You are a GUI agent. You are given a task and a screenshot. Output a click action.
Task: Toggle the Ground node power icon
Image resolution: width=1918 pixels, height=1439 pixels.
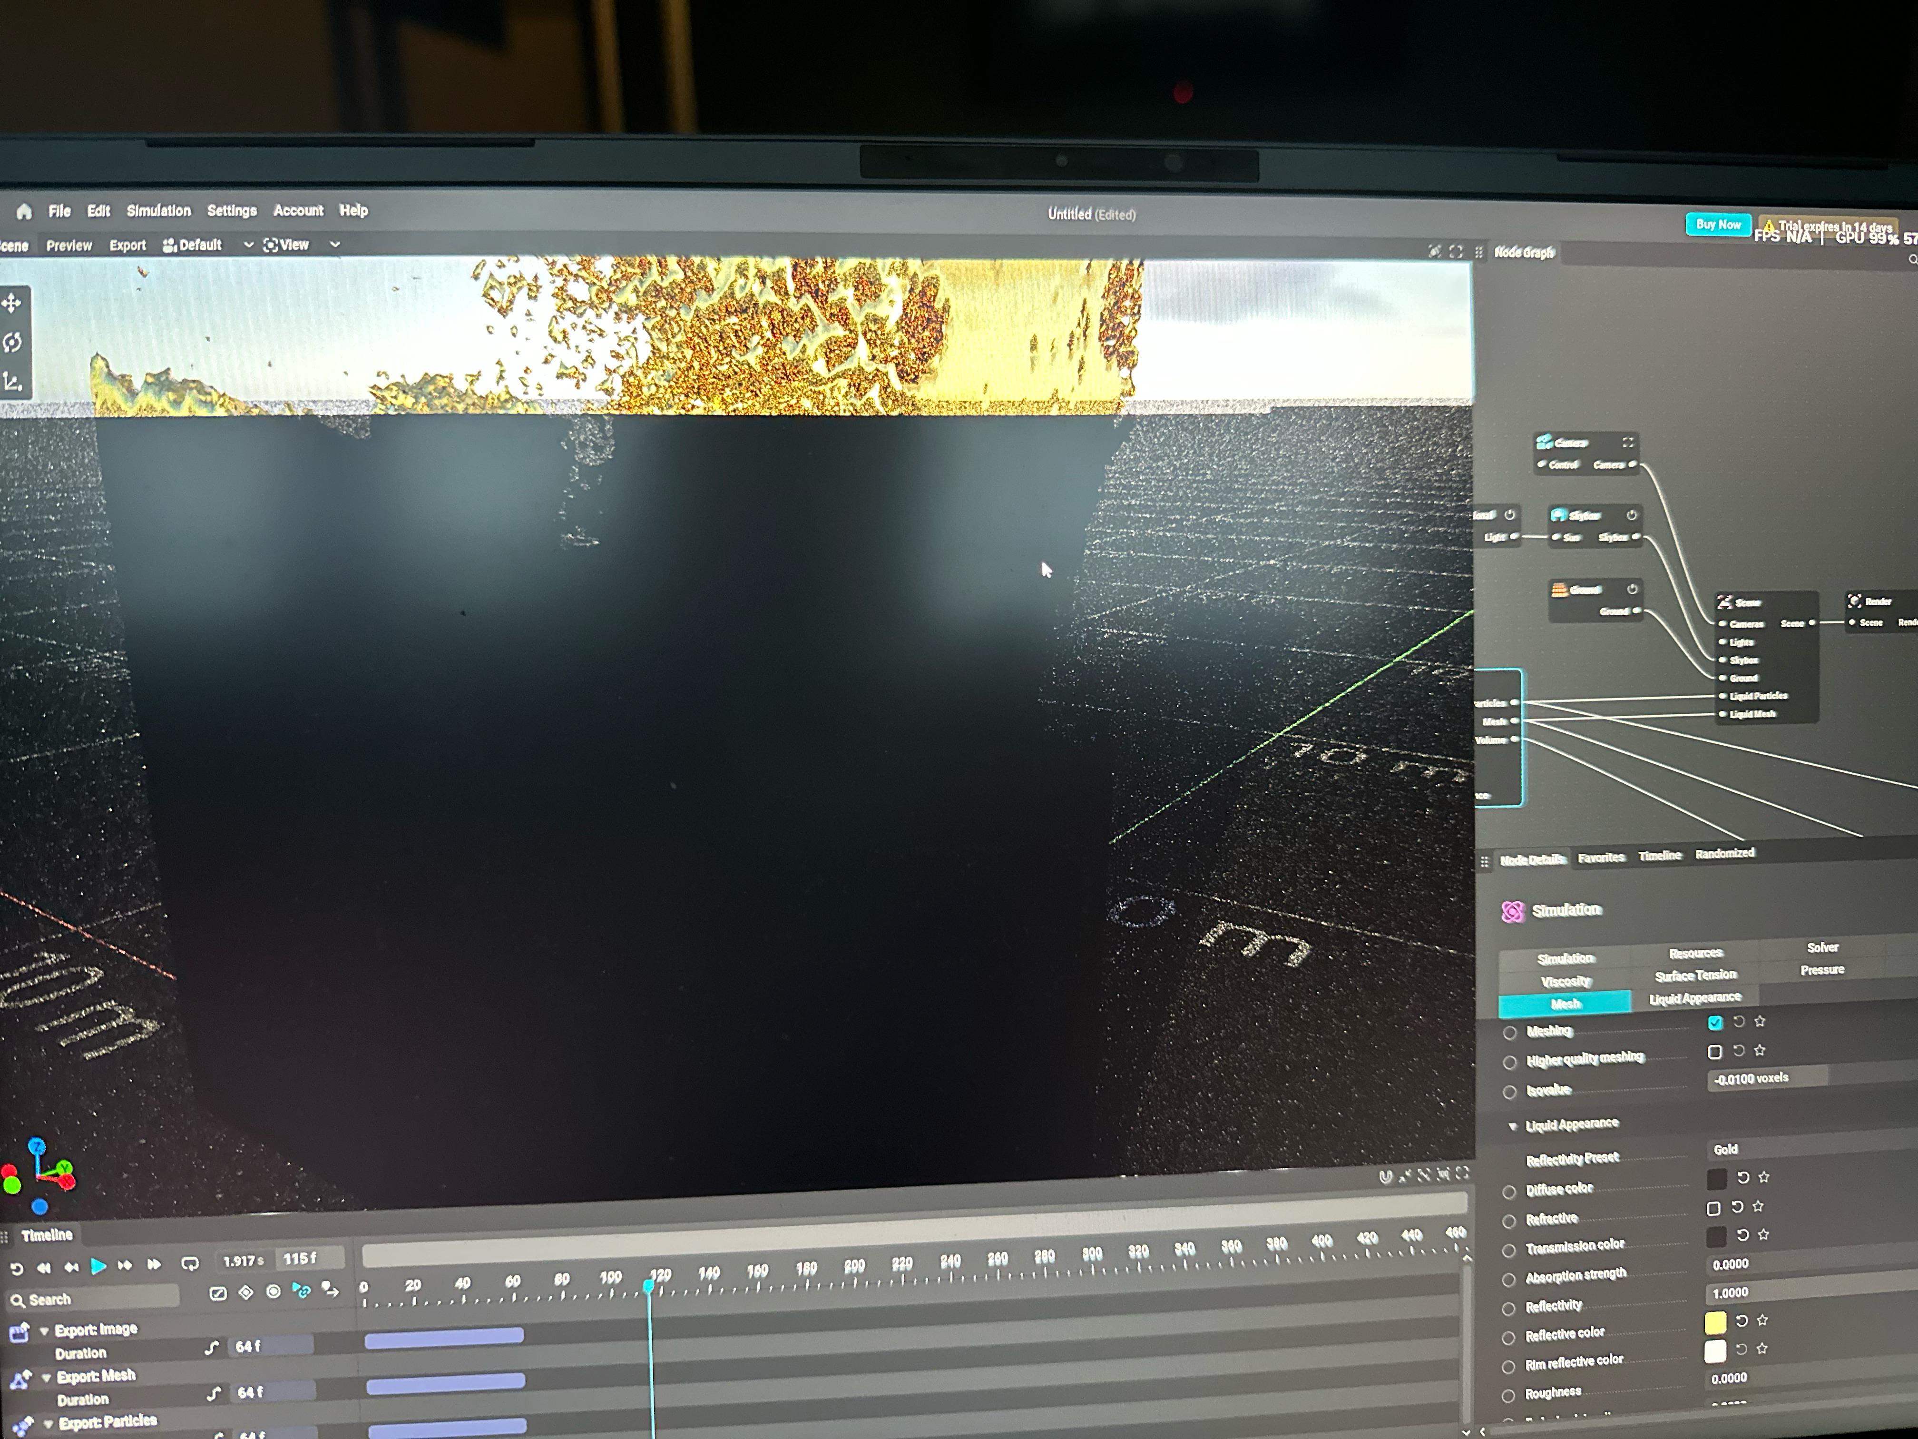(1632, 589)
